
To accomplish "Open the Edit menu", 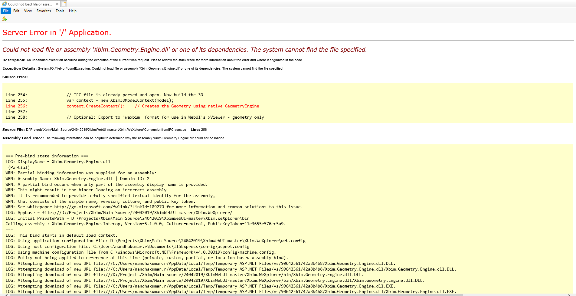I will pyautogui.click(x=16, y=11).
